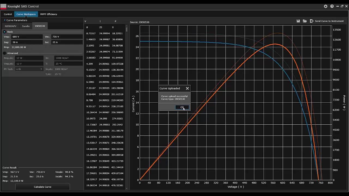Image resolution: width=349 pixels, height=196 pixels.
Task: Switch to the MPPT Efficiency tab
Action: click(49, 14)
